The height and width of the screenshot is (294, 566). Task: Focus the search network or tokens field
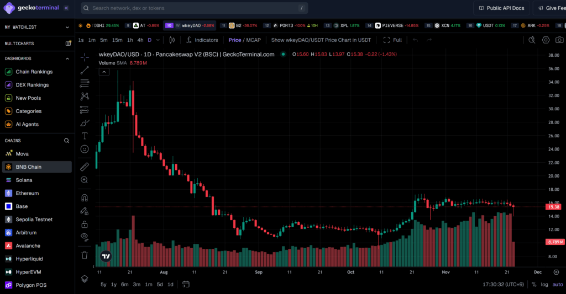tap(193, 8)
